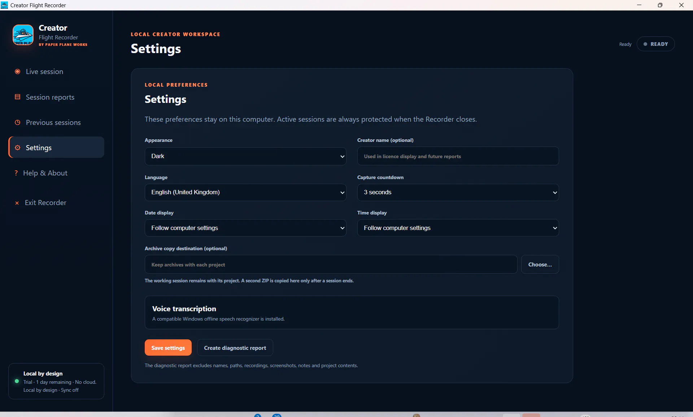Open Previous sessions

click(x=56, y=122)
